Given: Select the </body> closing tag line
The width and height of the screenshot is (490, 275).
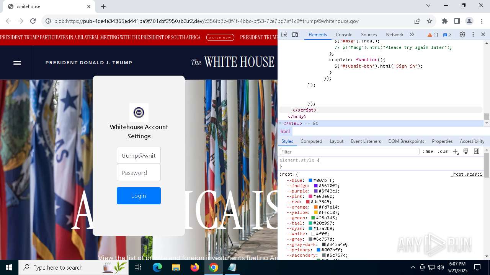Looking at the screenshot, I should pos(297,116).
